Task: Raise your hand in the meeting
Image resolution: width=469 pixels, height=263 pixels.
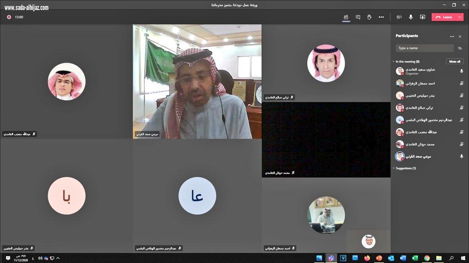Action: (x=368, y=17)
